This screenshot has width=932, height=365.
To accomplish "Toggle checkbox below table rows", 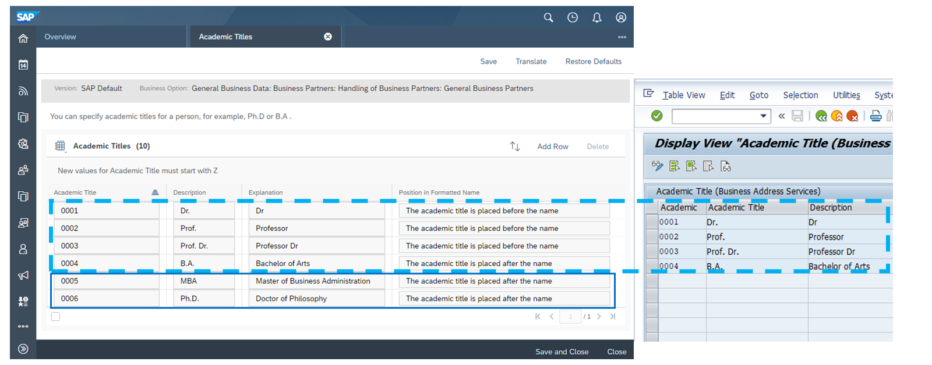I will click(55, 317).
